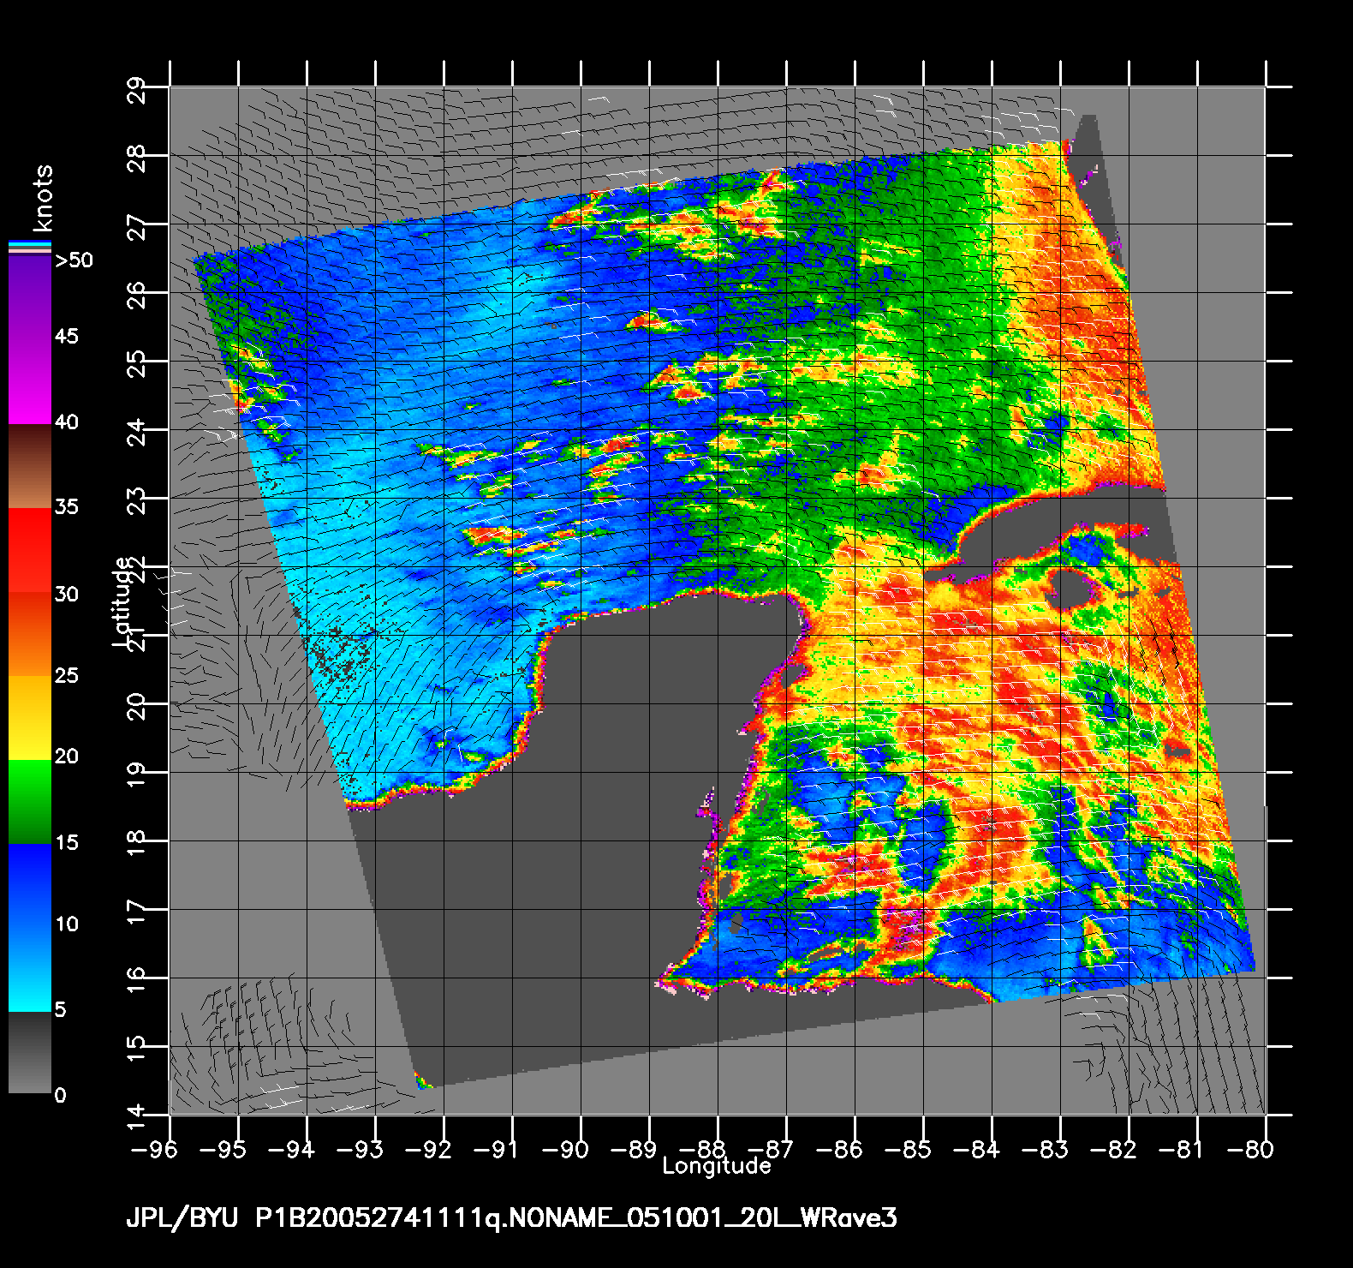This screenshot has width=1353, height=1268.
Task: Click the 'Latitude' axis title
Action: click(122, 601)
